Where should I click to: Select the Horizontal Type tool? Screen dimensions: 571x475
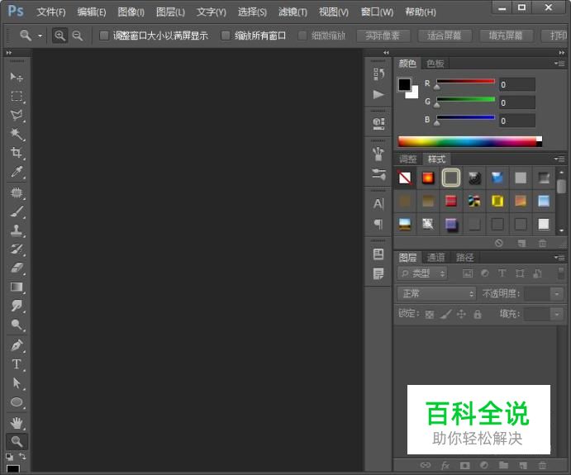tap(17, 364)
